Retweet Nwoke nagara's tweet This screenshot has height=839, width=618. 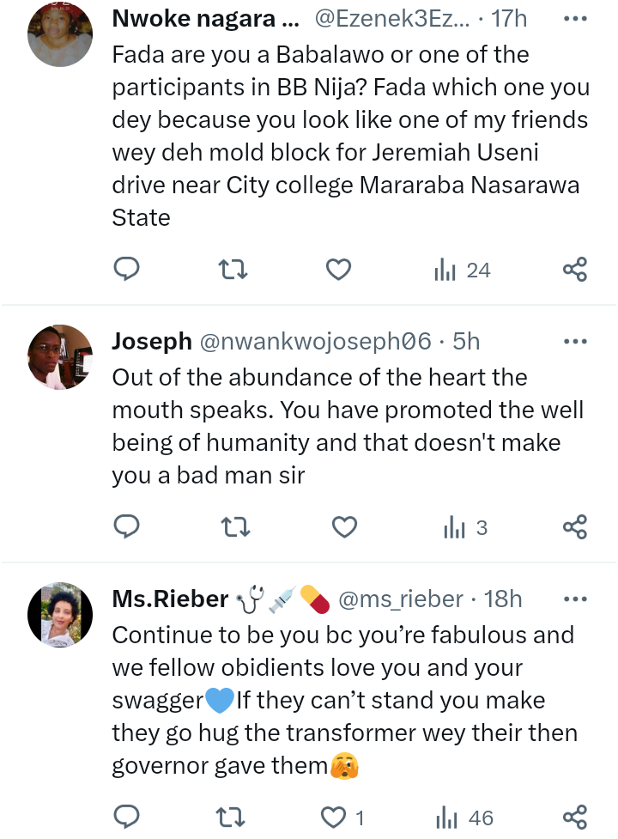click(x=234, y=271)
